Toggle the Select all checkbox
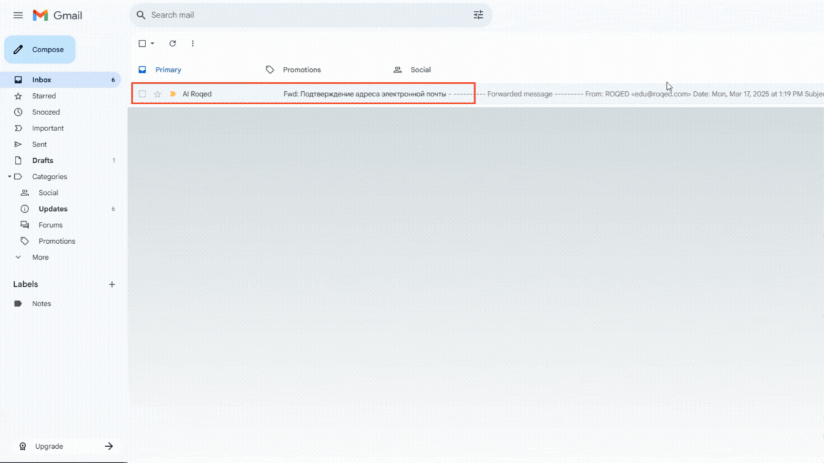This screenshot has width=824, height=463. (x=142, y=44)
